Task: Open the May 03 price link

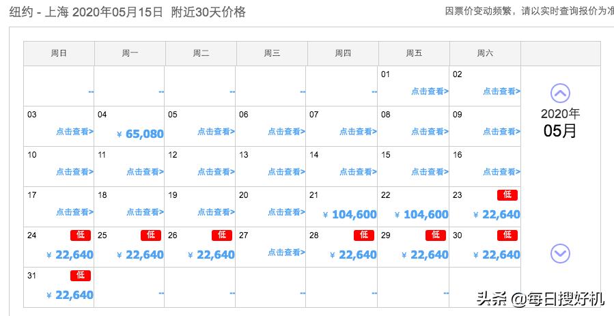Action: 74,132
